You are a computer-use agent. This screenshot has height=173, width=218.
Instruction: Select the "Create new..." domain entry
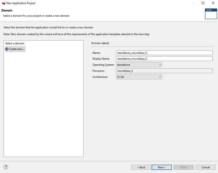click(x=16, y=49)
